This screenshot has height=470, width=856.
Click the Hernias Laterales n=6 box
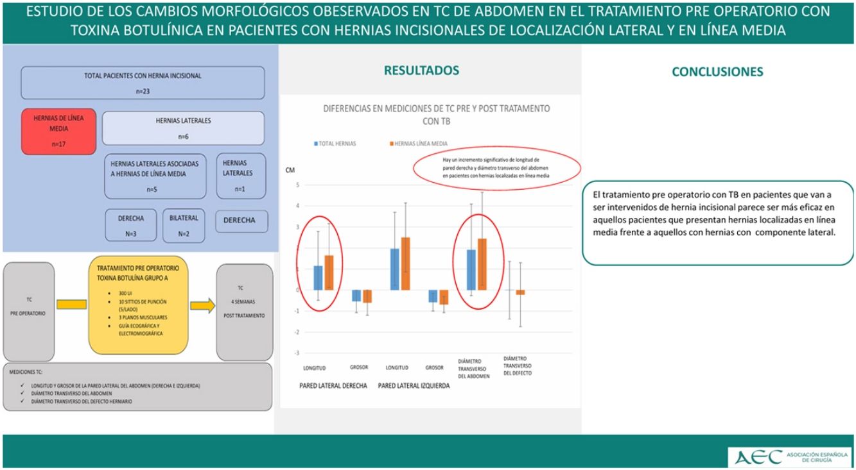coord(183,128)
